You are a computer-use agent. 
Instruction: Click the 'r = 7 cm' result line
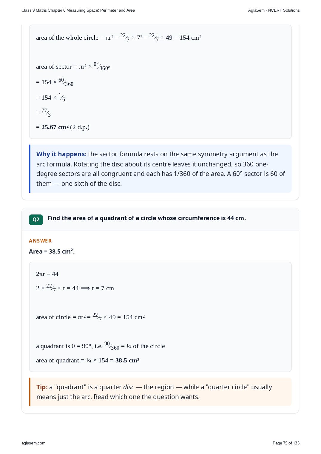coord(75,288)
